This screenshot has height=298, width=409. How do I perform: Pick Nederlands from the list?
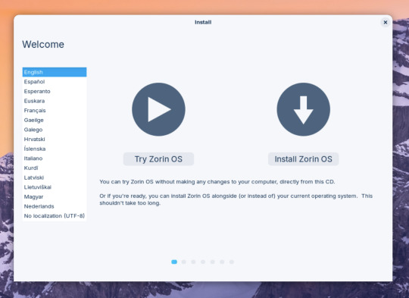[55, 206]
